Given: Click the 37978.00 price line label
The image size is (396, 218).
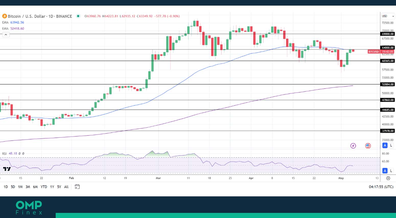Looking at the screenshot, I should [x=388, y=131].
